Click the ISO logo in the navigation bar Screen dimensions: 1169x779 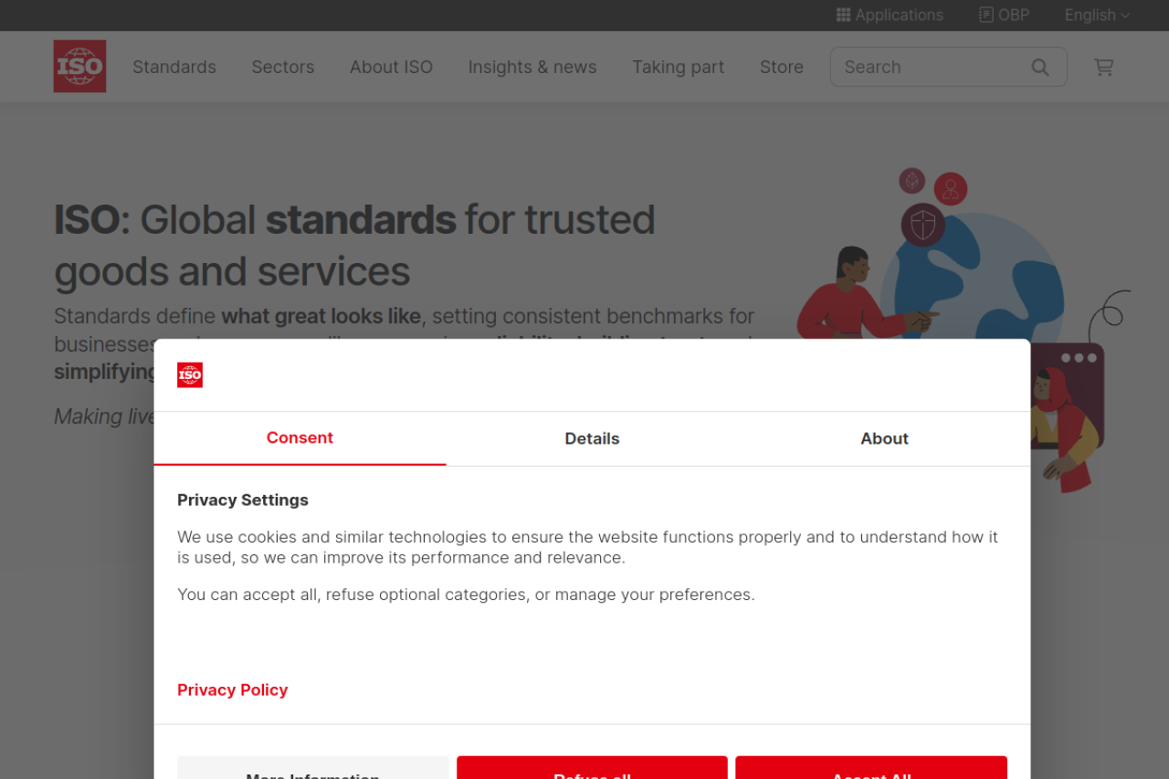(x=79, y=66)
